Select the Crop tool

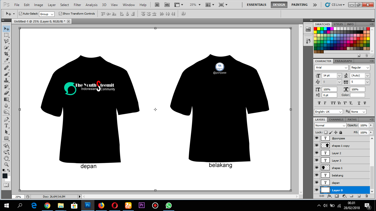[6, 54]
